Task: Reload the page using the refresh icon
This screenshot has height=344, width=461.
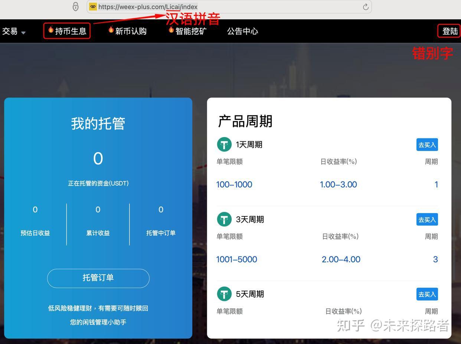Action: click(x=365, y=6)
